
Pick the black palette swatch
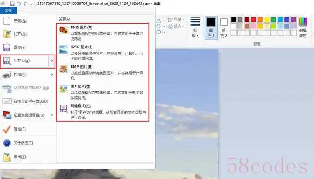[233, 20]
